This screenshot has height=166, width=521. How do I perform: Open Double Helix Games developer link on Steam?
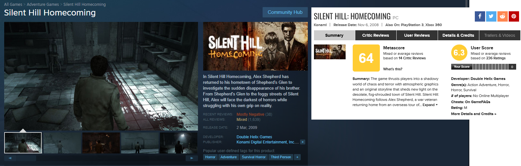coord(254,137)
